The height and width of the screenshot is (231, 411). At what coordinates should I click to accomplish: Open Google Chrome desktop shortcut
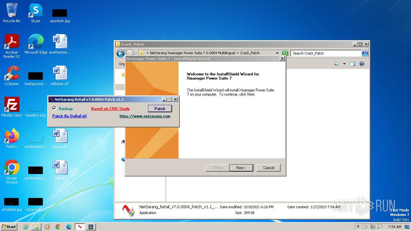12,172
